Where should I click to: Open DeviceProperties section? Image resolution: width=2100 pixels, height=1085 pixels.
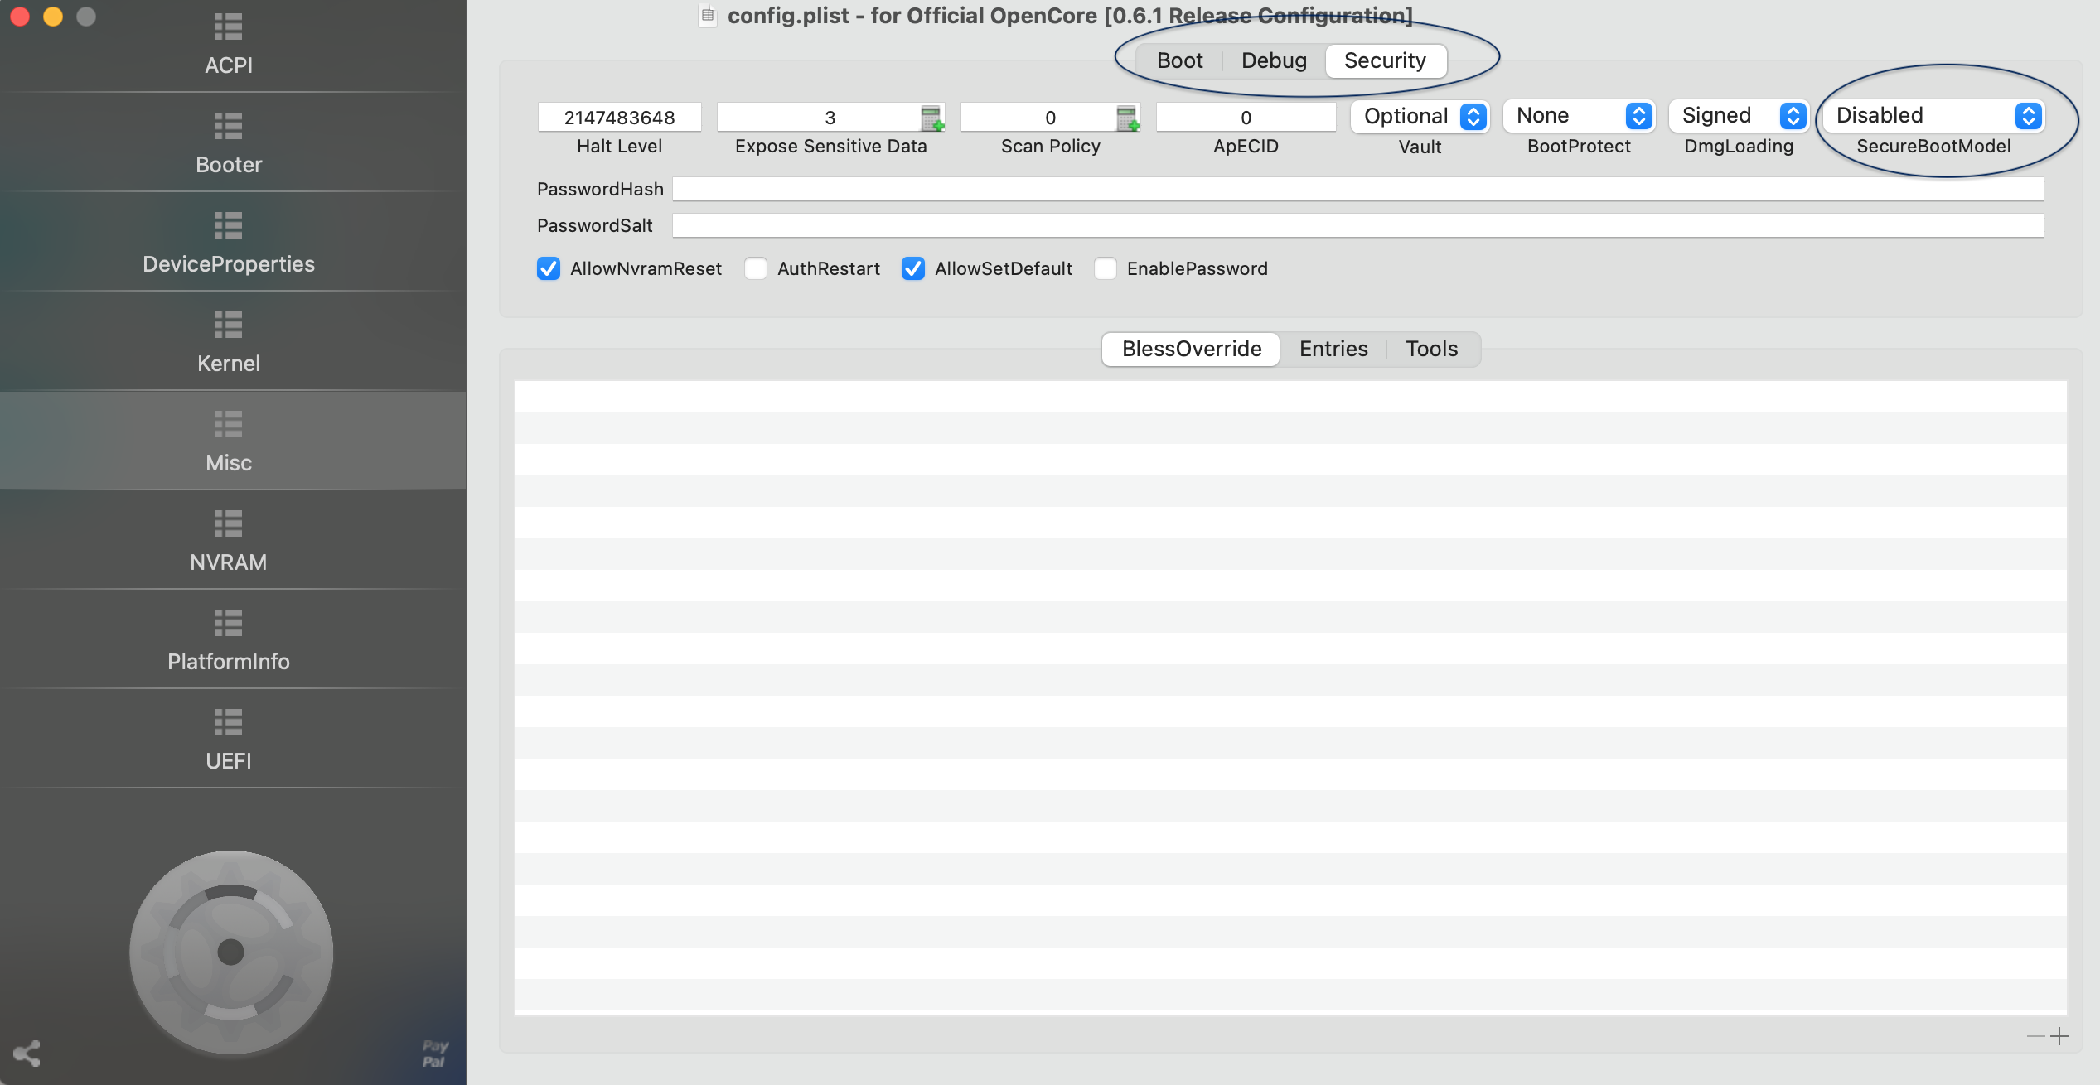(229, 242)
